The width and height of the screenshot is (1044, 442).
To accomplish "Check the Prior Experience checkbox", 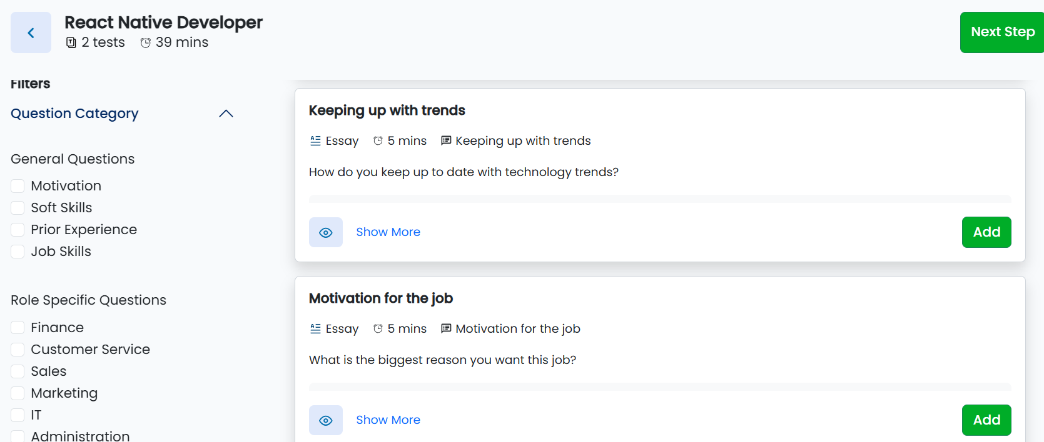I will 18,230.
